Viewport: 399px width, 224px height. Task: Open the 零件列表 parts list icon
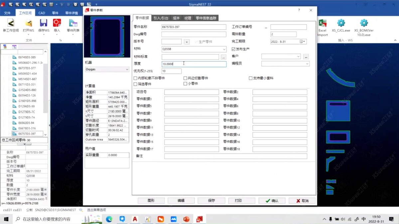(x=73, y=23)
